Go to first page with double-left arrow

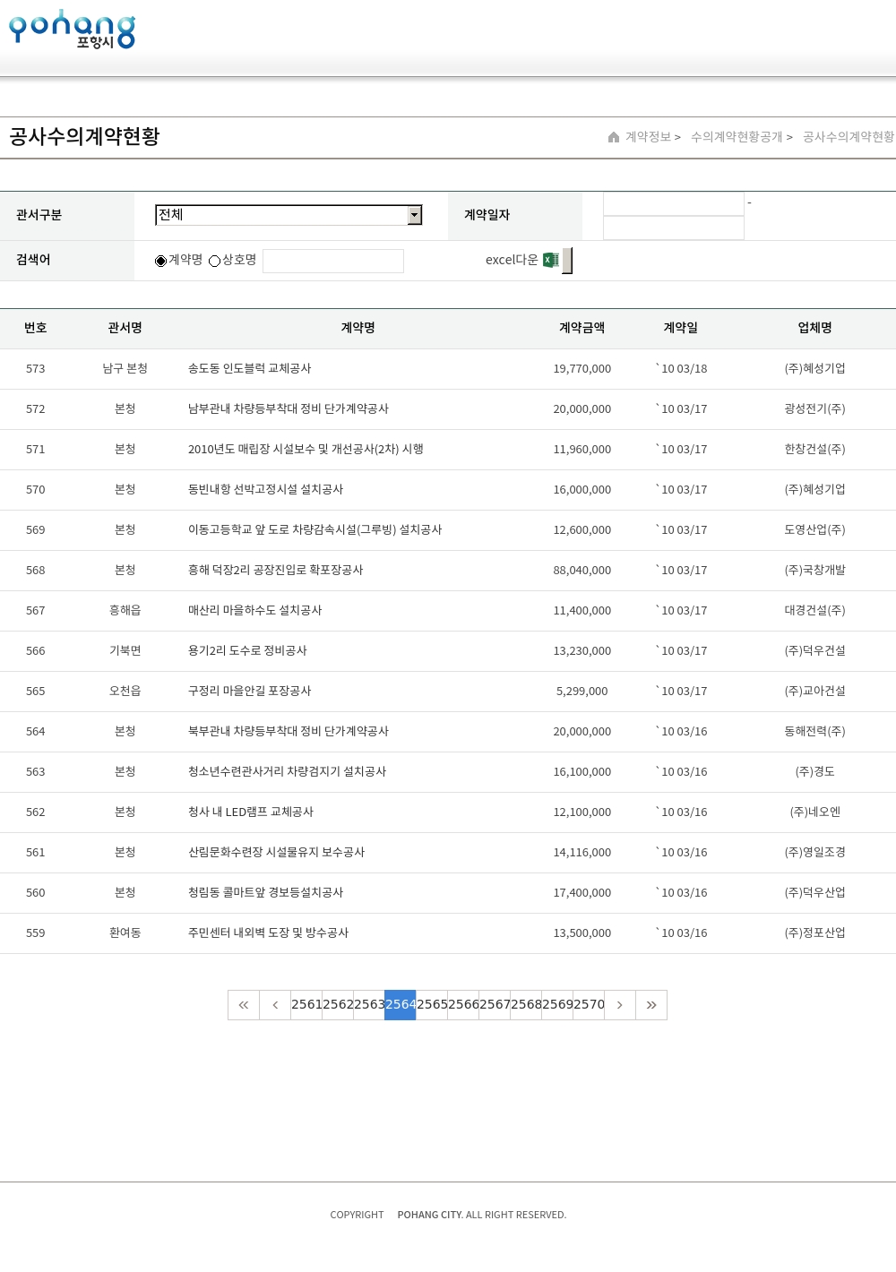click(244, 1005)
